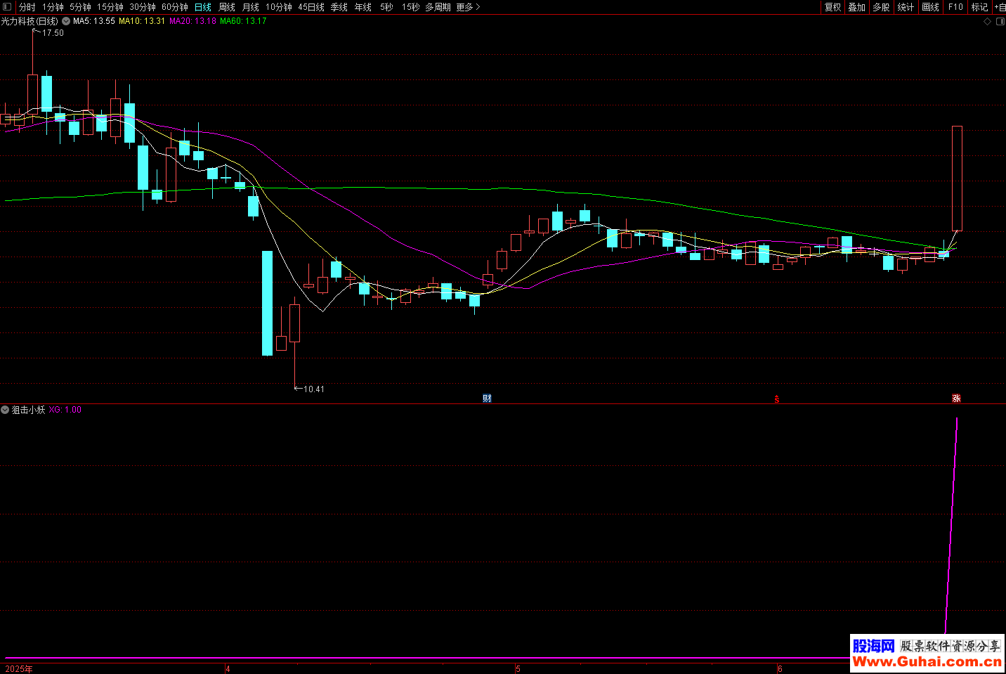1006x674 pixels.
Task: Select the 10分钟 period
Action: pyautogui.click(x=278, y=7)
